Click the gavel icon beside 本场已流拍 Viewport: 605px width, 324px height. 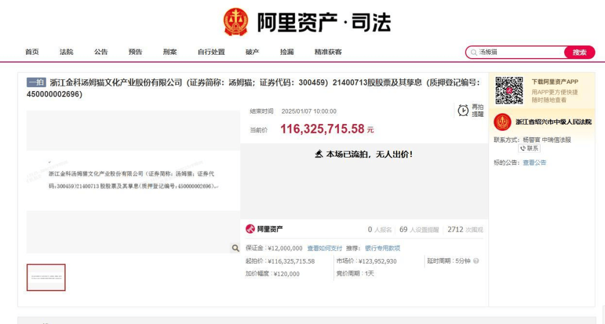point(319,154)
